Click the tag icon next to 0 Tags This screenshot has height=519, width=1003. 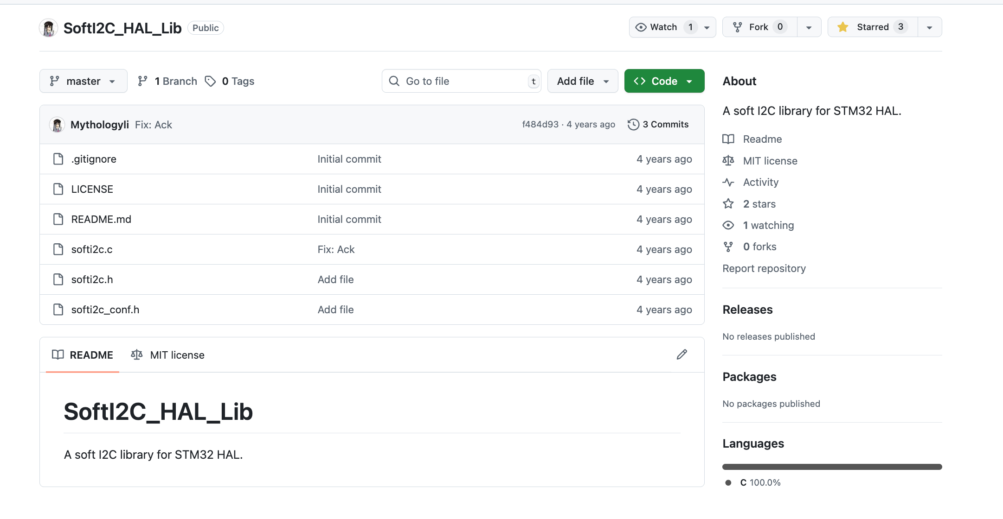tap(210, 81)
